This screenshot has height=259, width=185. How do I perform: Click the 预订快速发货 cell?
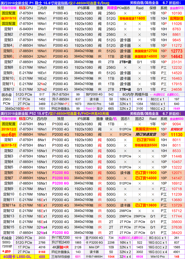click(x=146, y=135)
